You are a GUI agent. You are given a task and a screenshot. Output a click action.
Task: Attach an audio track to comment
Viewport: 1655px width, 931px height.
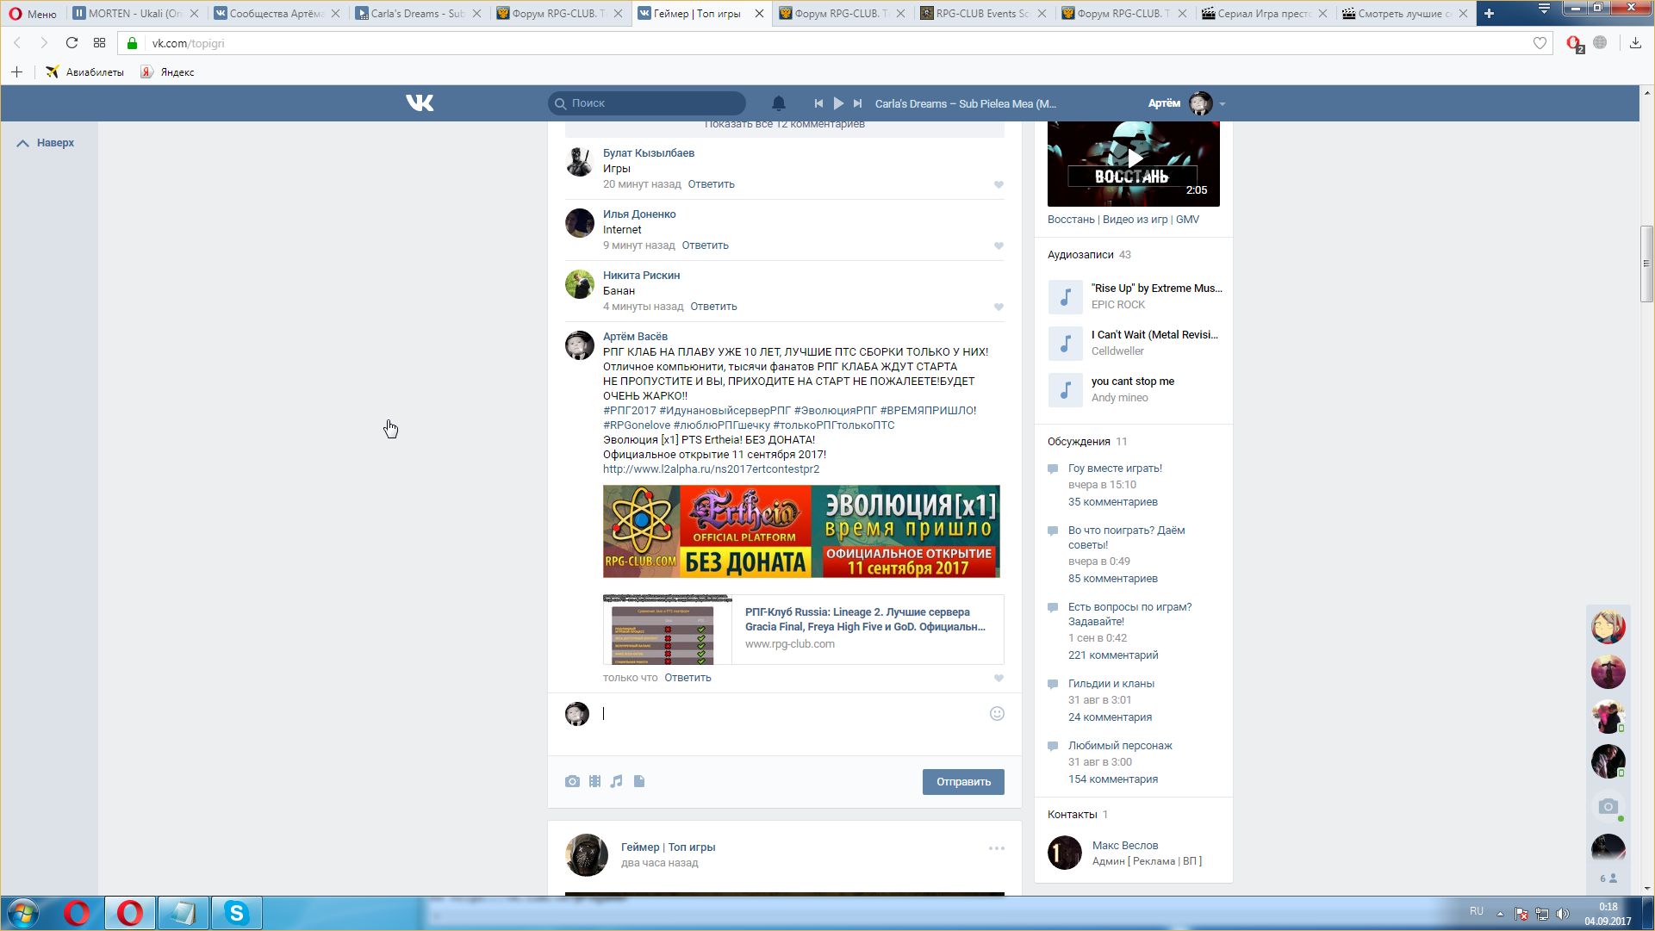[616, 781]
